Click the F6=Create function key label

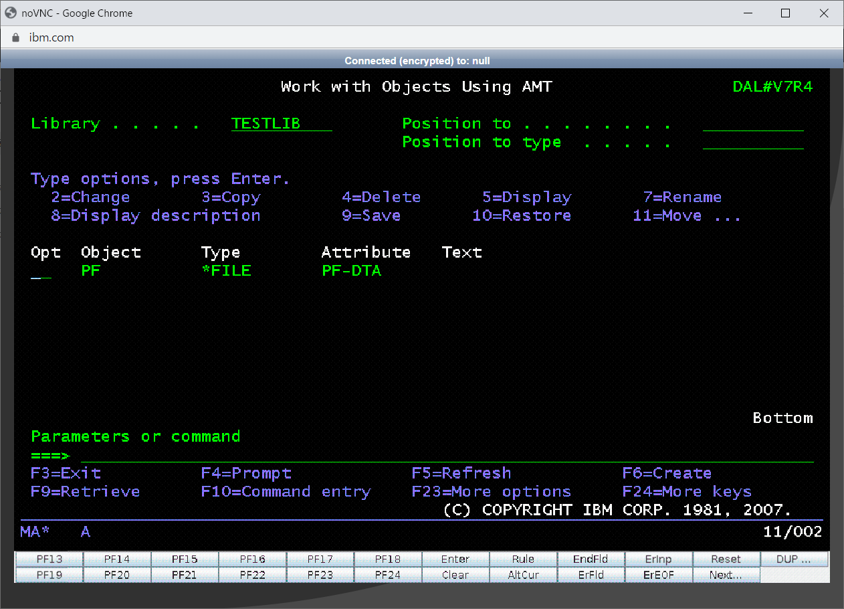click(667, 473)
